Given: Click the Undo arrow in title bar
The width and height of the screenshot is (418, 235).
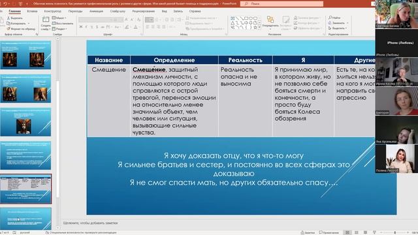Looking at the screenshot, I should 5,4.
